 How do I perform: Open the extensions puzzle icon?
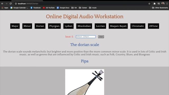click(x=154, y=3)
